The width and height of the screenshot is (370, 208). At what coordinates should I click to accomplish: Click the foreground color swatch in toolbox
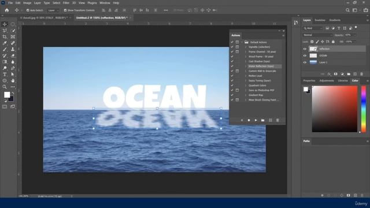point(7,95)
